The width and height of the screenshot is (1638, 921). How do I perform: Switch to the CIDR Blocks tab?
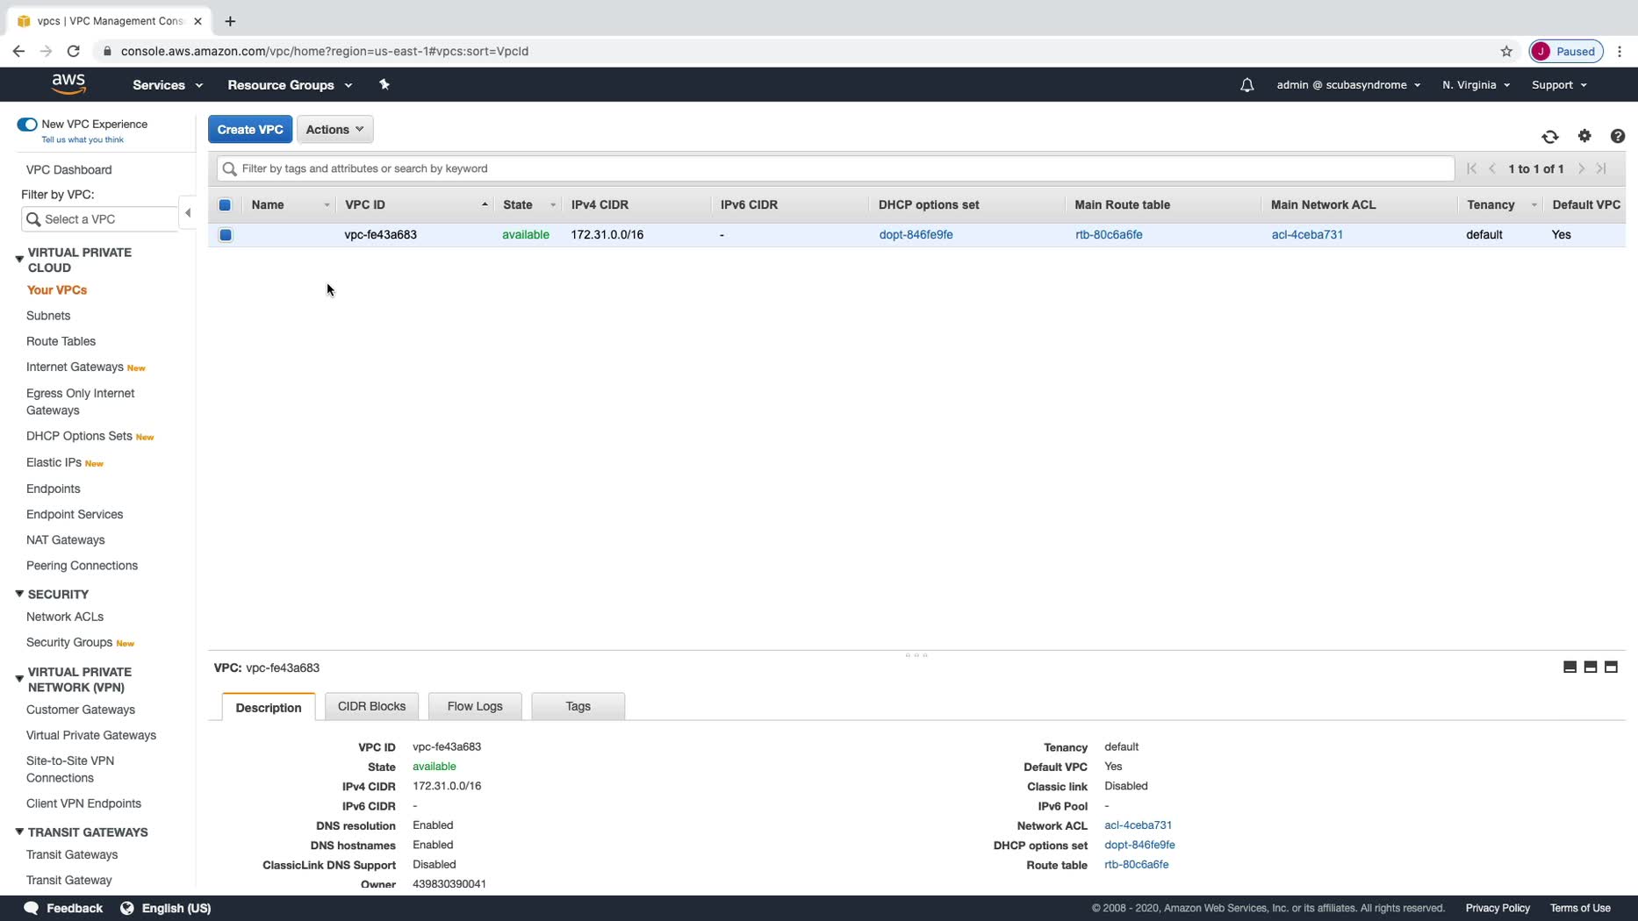[x=371, y=706]
